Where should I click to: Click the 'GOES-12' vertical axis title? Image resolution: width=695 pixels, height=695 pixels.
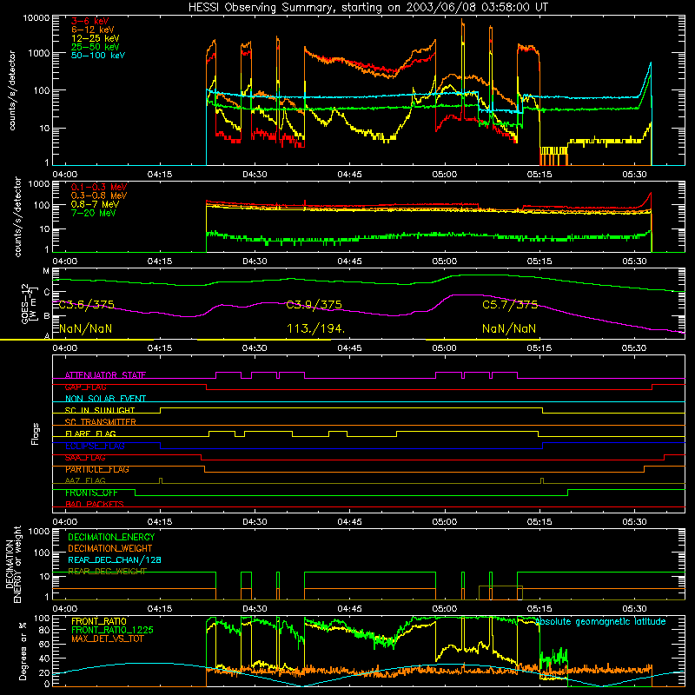(25, 304)
